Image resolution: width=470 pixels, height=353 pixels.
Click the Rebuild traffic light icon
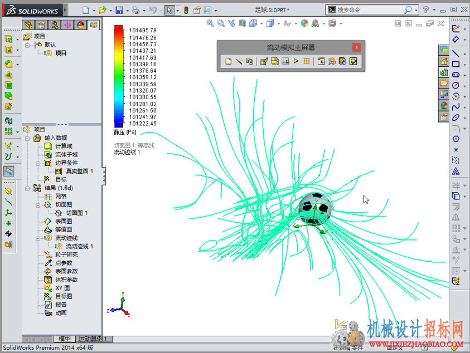186,10
